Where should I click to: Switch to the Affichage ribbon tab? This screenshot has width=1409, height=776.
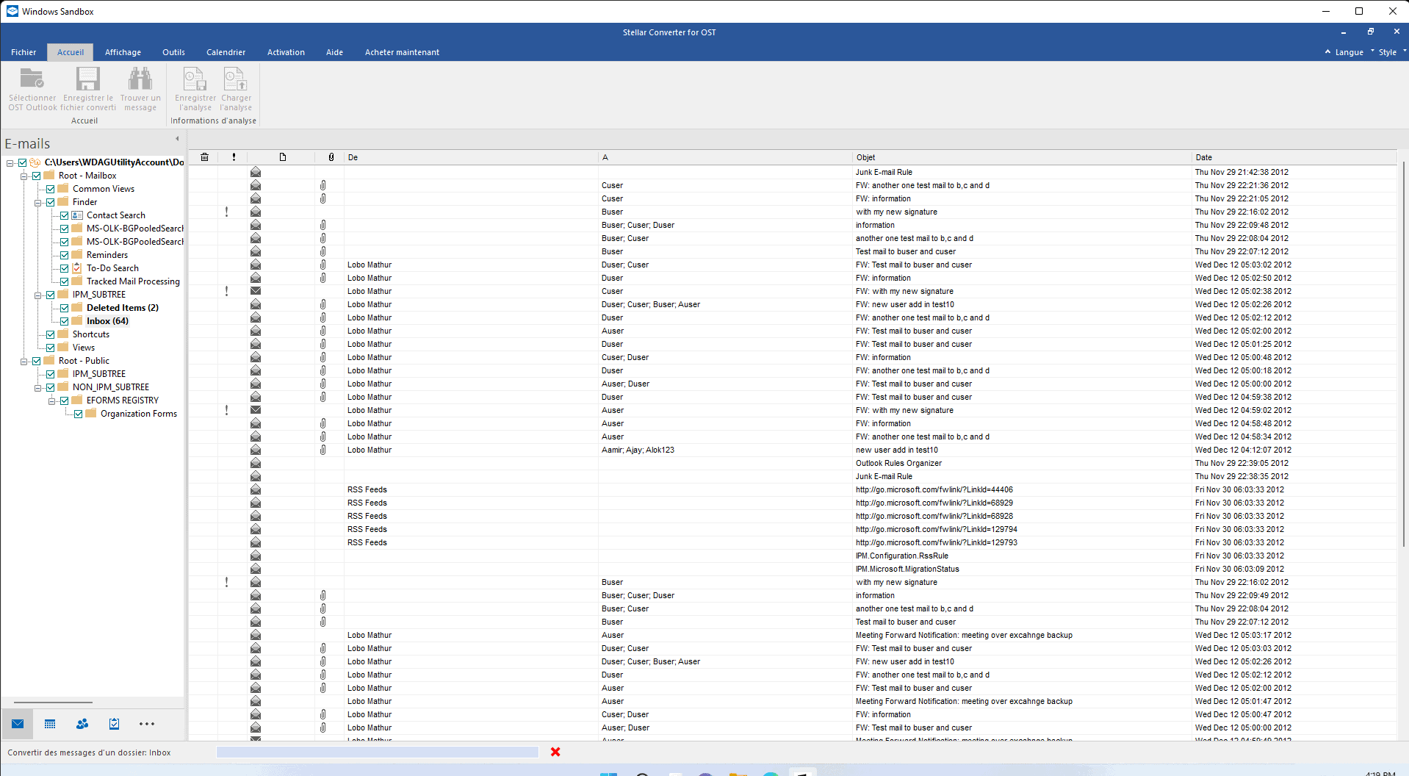[123, 51]
